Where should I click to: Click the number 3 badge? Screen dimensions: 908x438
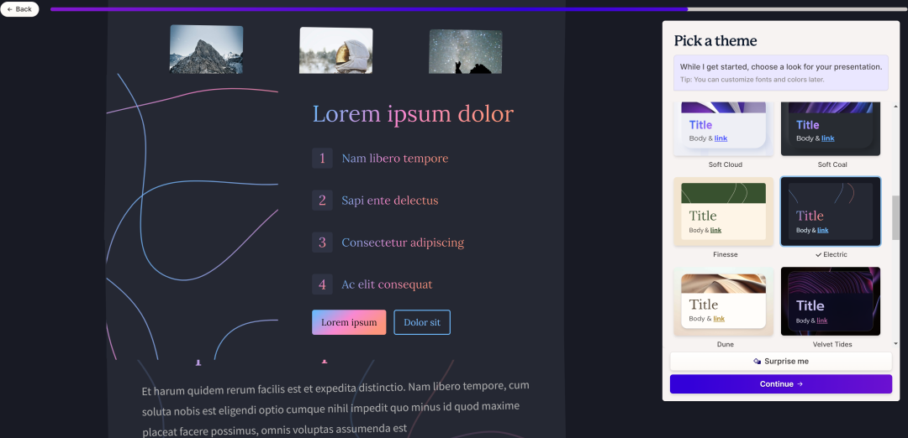coord(323,242)
